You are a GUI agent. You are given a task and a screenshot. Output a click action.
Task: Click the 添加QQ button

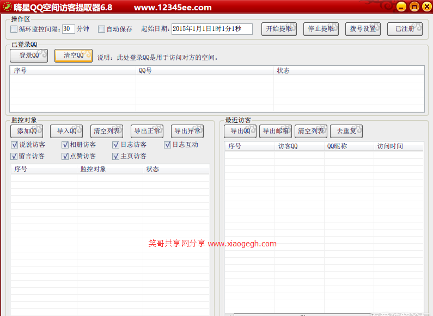[27, 131]
